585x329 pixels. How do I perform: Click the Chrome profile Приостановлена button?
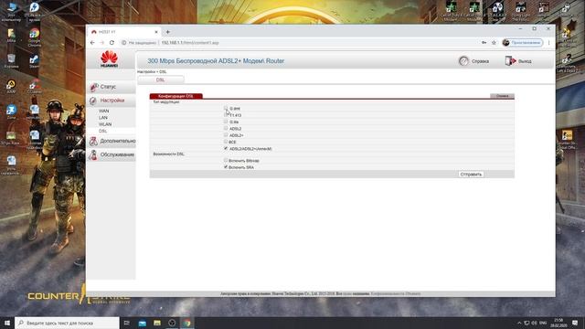tap(522, 43)
